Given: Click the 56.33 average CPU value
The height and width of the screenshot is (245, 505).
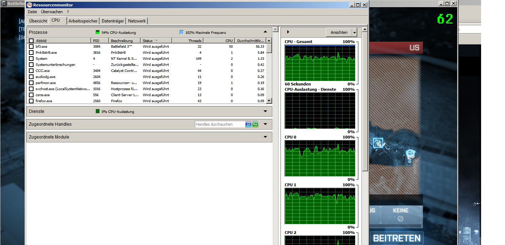Looking at the screenshot, I should click(260, 47).
